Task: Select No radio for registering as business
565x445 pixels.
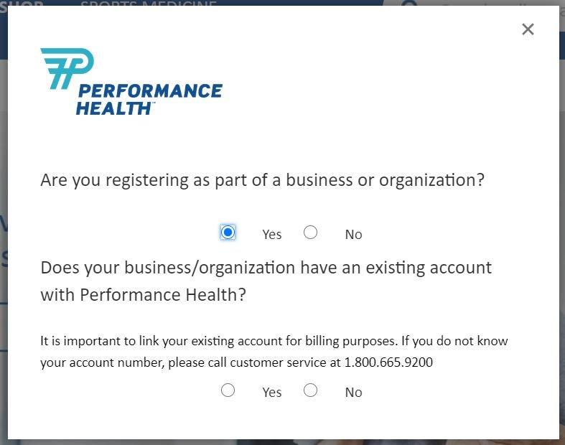Action: click(x=310, y=233)
